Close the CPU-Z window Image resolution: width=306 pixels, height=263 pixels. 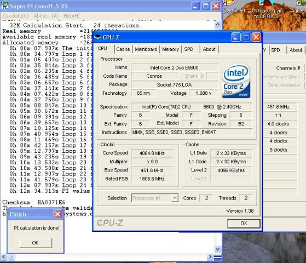click(x=256, y=37)
